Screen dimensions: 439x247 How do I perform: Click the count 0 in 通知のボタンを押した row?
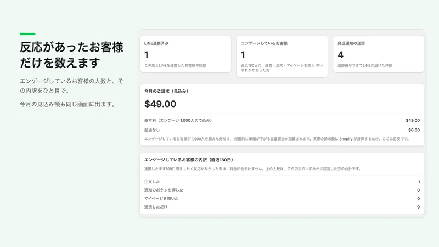419,190
